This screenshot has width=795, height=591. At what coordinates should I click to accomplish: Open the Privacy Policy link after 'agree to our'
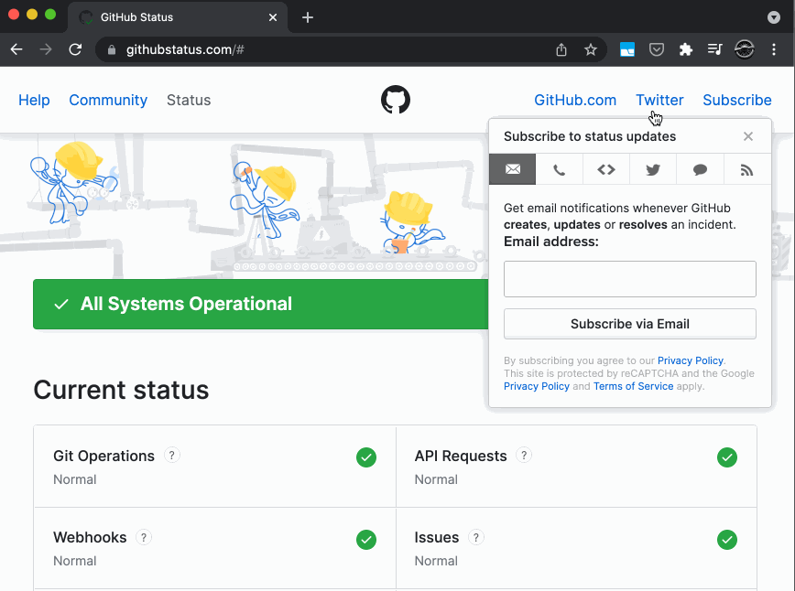tap(690, 360)
